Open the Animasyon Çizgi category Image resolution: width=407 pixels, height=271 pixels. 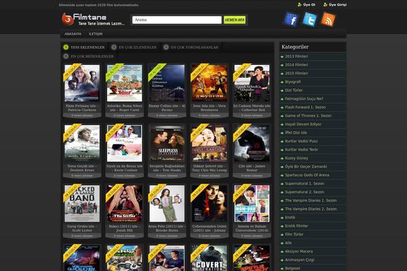(300, 260)
